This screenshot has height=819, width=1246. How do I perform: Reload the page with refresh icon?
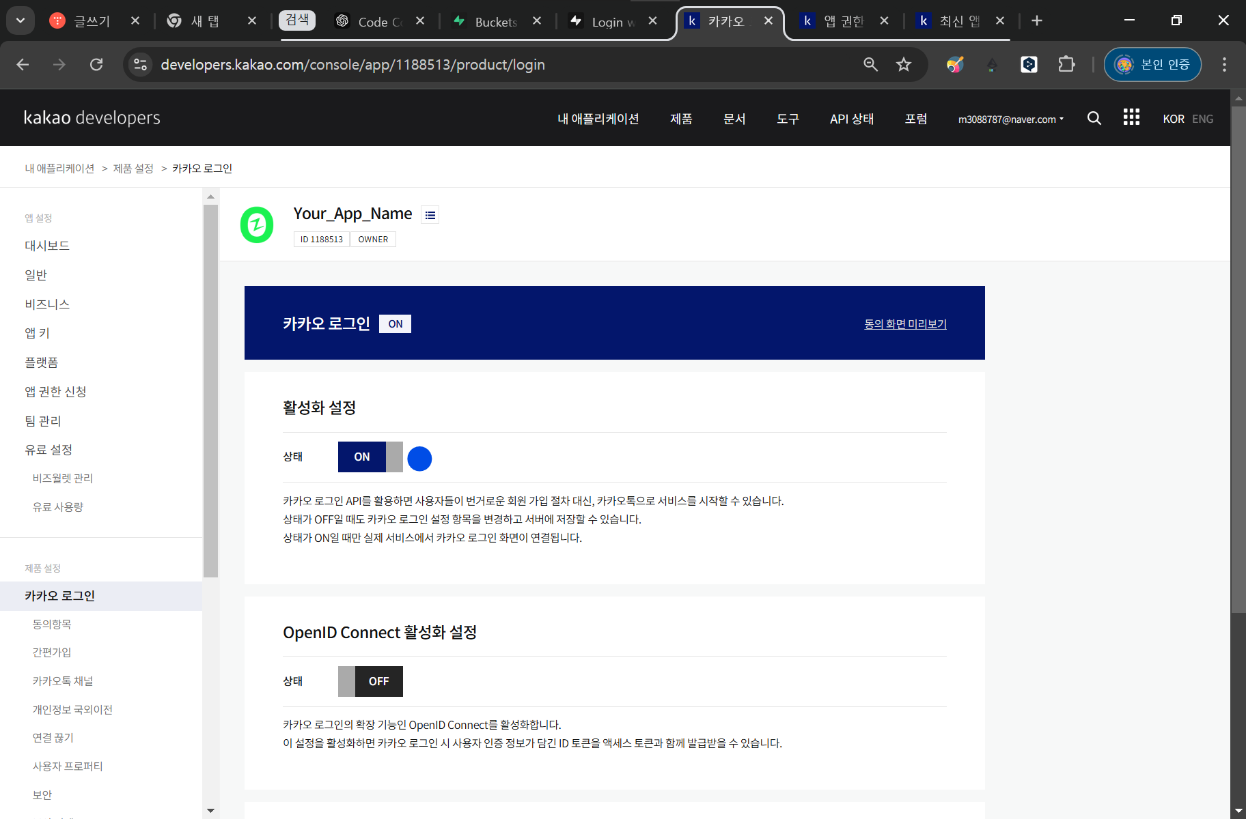96,64
